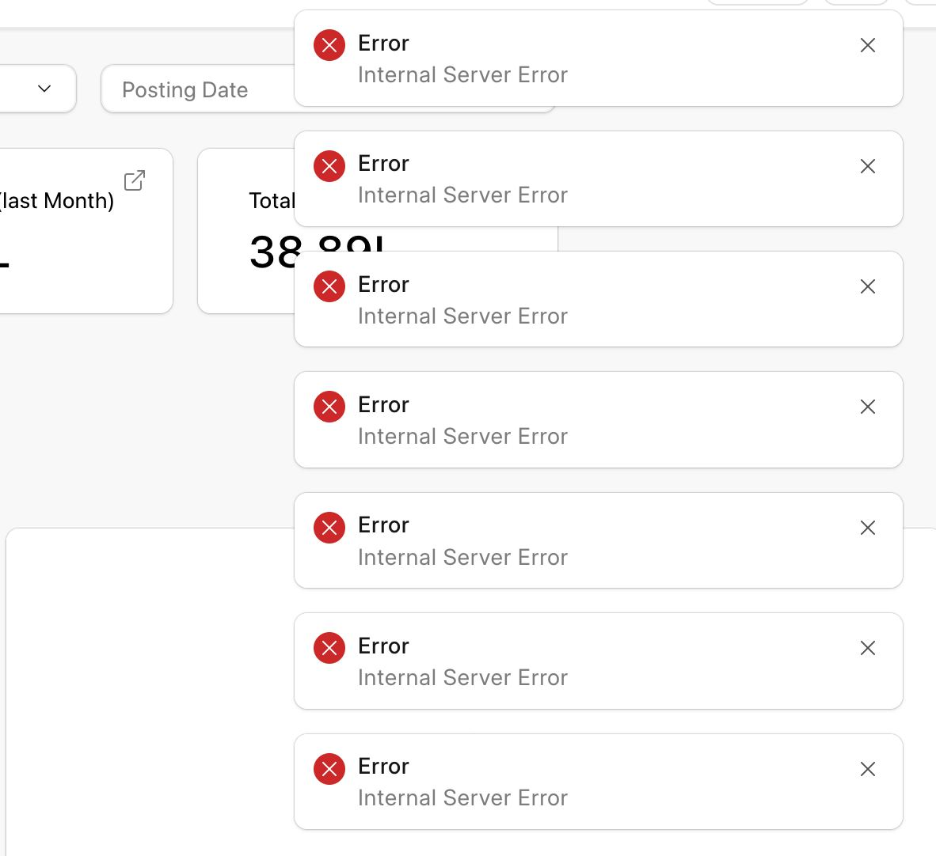Image resolution: width=936 pixels, height=856 pixels.
Task: Click the red error icon on the fourth toast
Action: coord(329,407)
